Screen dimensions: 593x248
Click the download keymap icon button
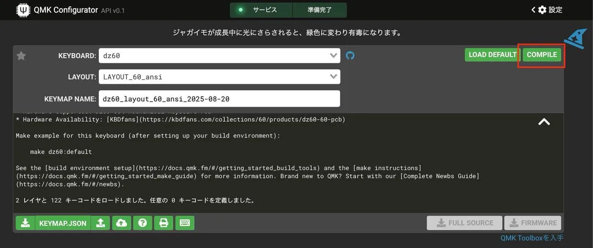25,223
